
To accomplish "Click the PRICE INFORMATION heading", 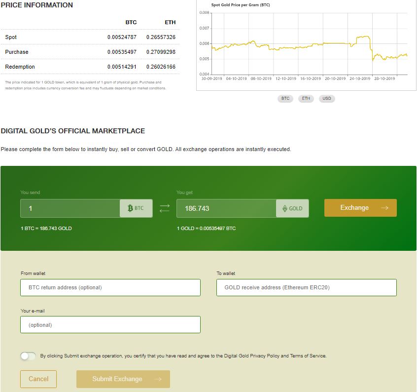I will 36,5.
